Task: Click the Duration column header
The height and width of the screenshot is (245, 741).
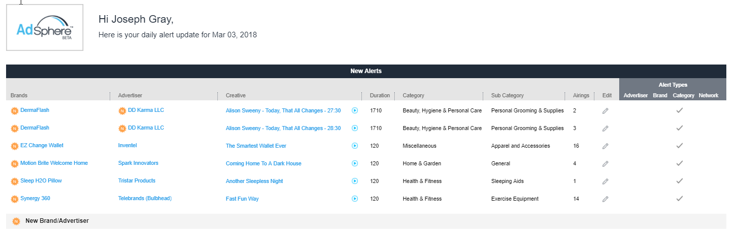Action: (380, 95)
